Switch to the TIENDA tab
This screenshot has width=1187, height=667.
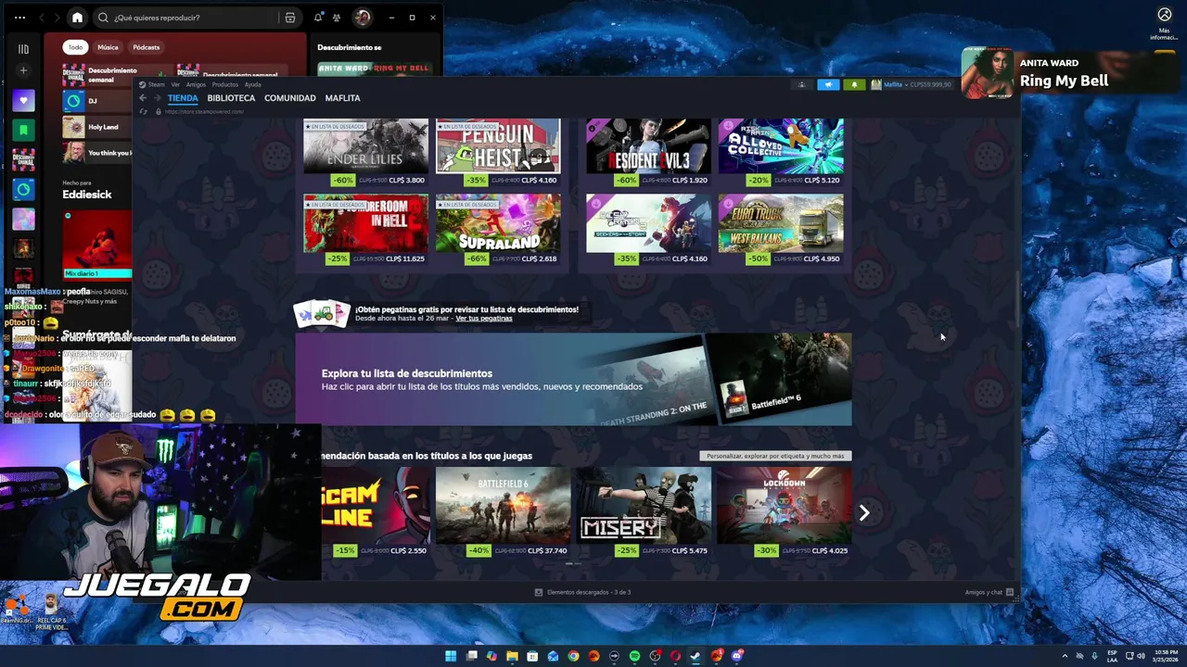point(183,98)
